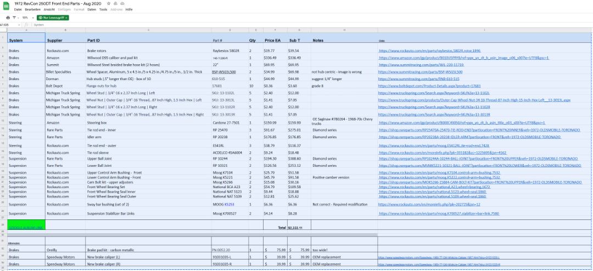Open the speedwaymotors 91031035-L link
This screenshot has width=593, height=271.
pyautogui.click(x=439, y=257)
